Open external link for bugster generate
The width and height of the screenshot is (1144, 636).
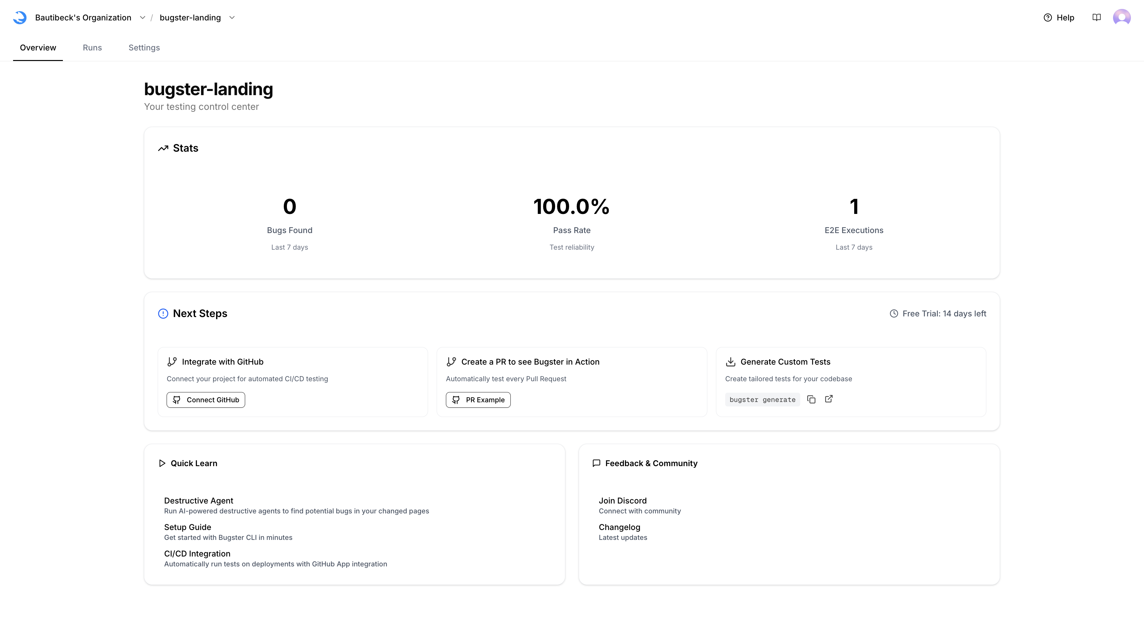pyautogui.click(x=829, y=399)
